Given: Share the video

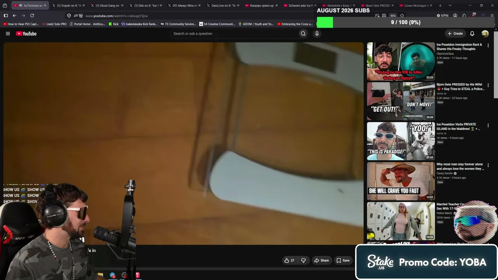Looking at the screenshot, I should click(x=321, y=261).
